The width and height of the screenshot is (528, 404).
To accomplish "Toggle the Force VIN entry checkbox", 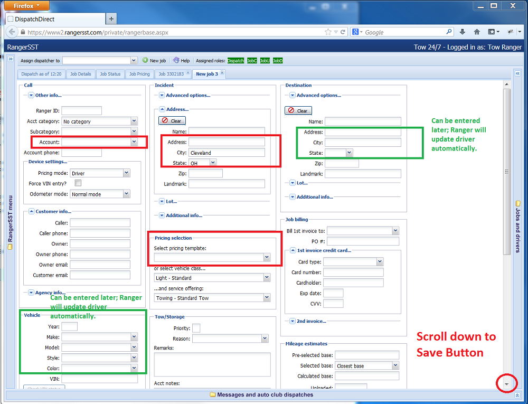I will [x=78, y=183].
